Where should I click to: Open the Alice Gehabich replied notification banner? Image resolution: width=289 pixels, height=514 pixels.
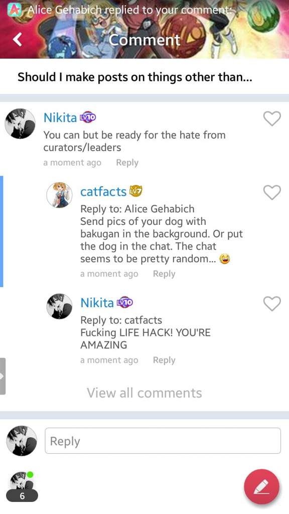point(144,10)
